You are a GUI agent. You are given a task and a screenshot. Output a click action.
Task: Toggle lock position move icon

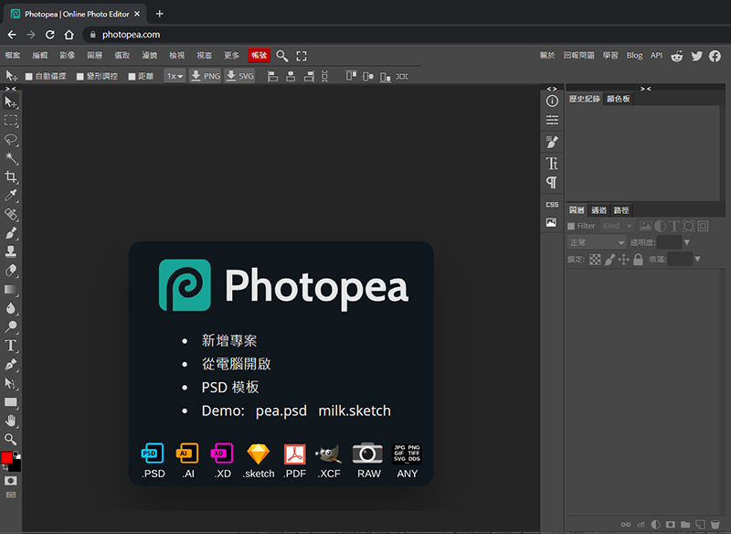(x=624, y=260)
